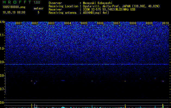171x108 pixels.
Task: Click the 'Receiving antenna' label
Action: (x=63, y=13)
